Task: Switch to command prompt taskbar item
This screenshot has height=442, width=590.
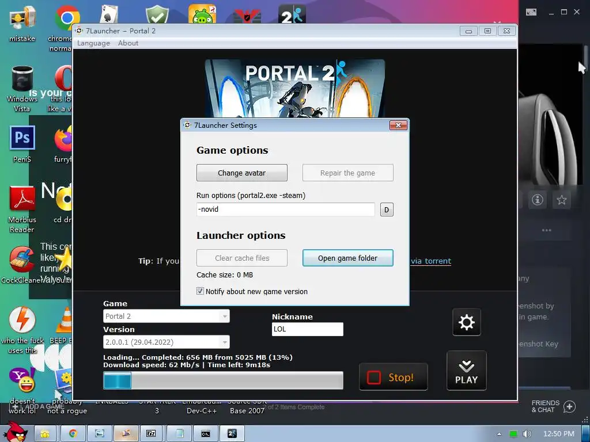Action: point(206,434)
